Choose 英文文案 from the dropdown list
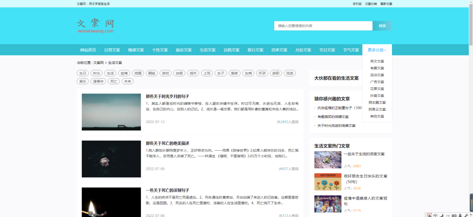This screenshot has width=473, height=217. [377, 61]
